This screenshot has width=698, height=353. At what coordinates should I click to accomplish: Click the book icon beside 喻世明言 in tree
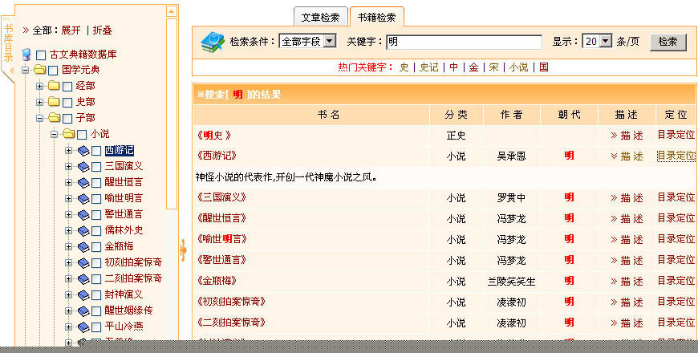click(x=83, y=198)
